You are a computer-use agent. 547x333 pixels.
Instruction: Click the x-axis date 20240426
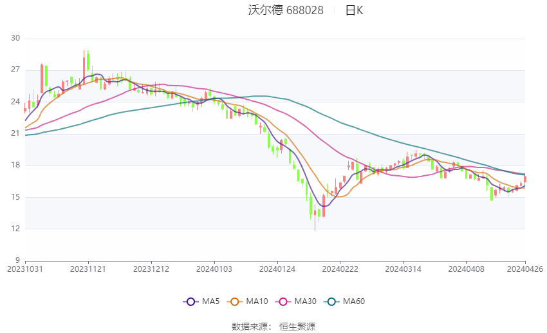(525, 269)
